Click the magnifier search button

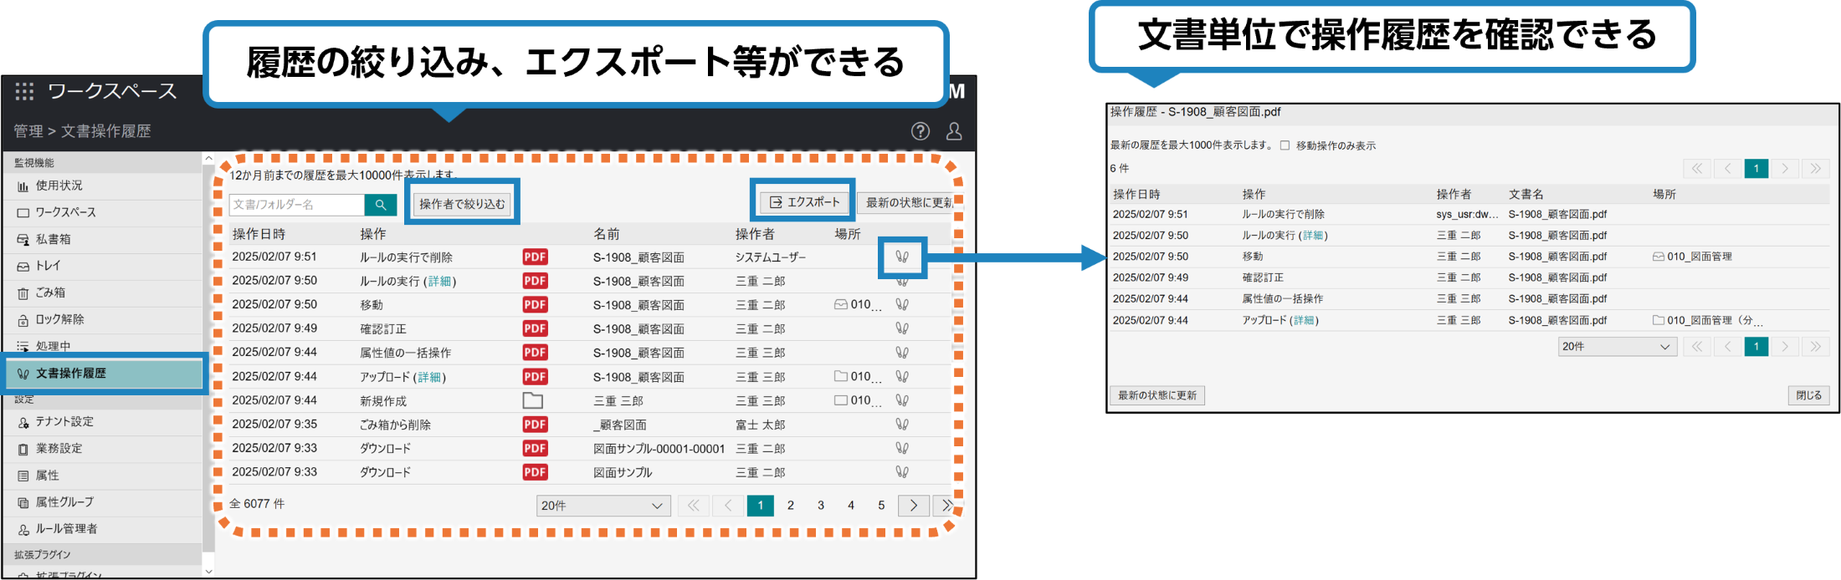click(381, 205)
